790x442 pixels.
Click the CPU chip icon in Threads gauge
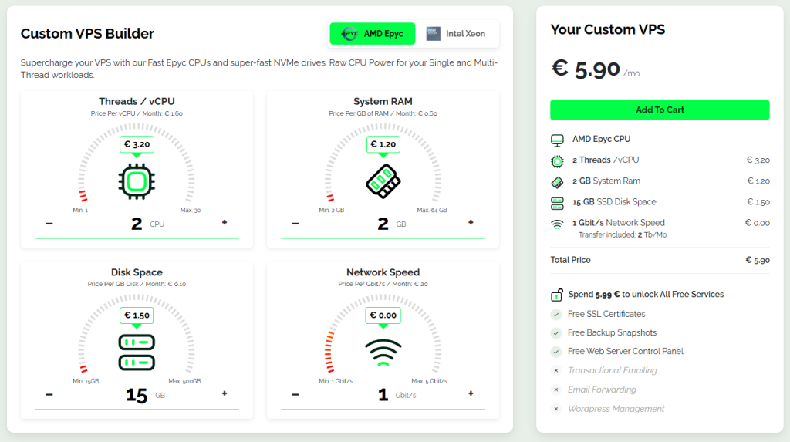[x=136, y=181]
